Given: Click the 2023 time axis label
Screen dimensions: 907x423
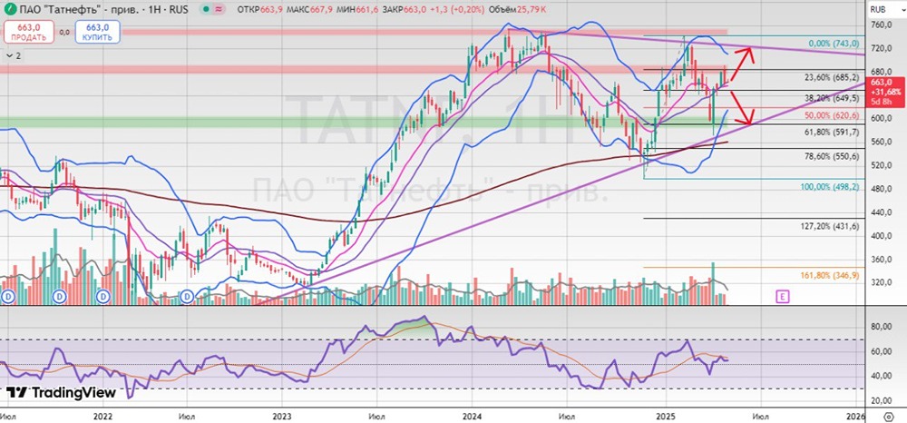Looking at the screenshot, I should tap(282, 416).
